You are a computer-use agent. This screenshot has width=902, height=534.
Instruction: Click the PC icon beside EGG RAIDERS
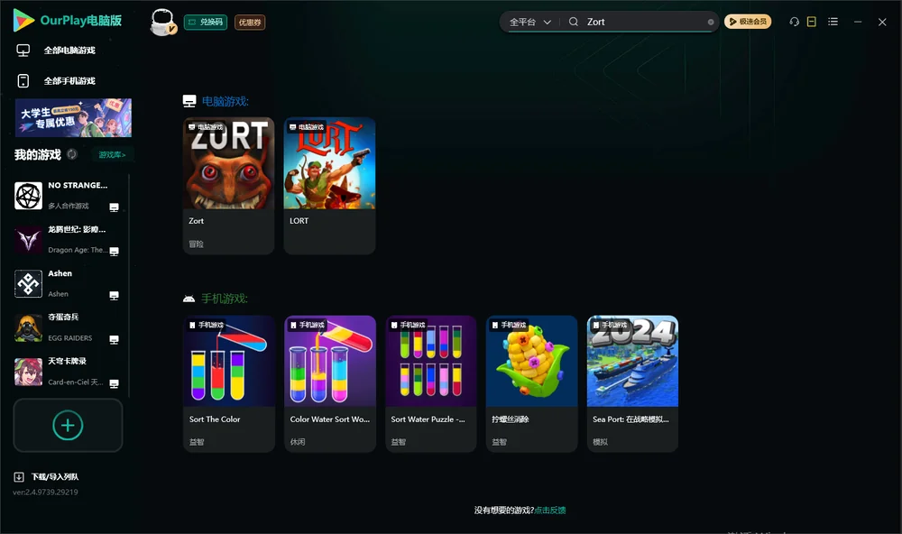pyautogui.click(x=114, y=339)
